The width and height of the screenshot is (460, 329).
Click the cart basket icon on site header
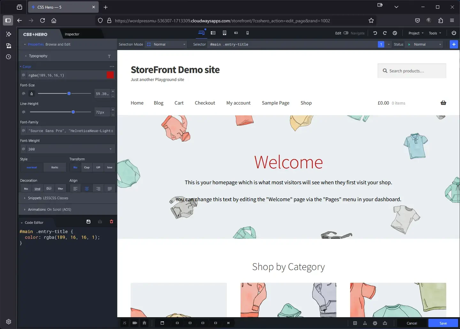click(443, 103)
